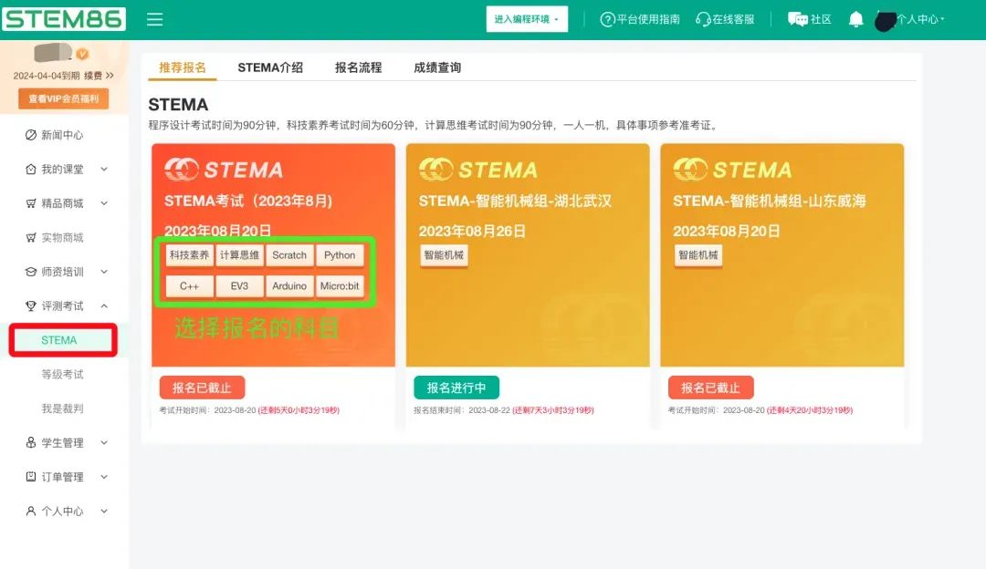Select the Scratch subject
The image size is (986, 569).
point(289,255)
